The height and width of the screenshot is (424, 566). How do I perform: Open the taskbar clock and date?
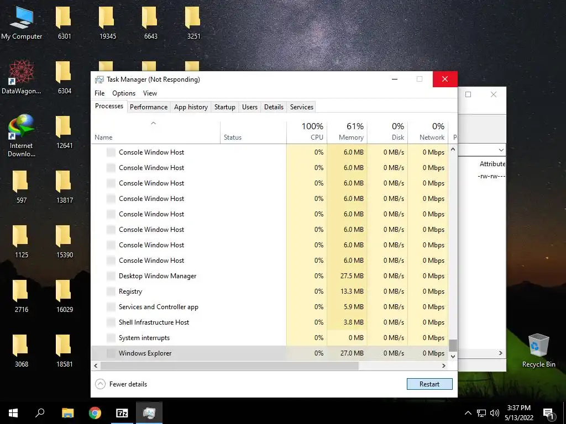[518, 413]
